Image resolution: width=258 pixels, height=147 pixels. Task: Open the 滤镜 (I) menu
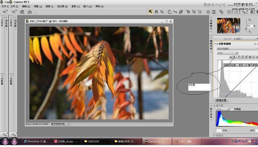(x=49, y=6)
